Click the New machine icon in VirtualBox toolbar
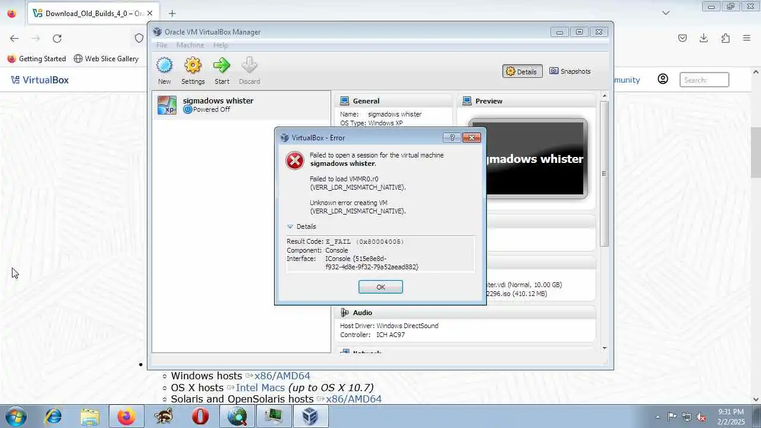 point(164,65)
